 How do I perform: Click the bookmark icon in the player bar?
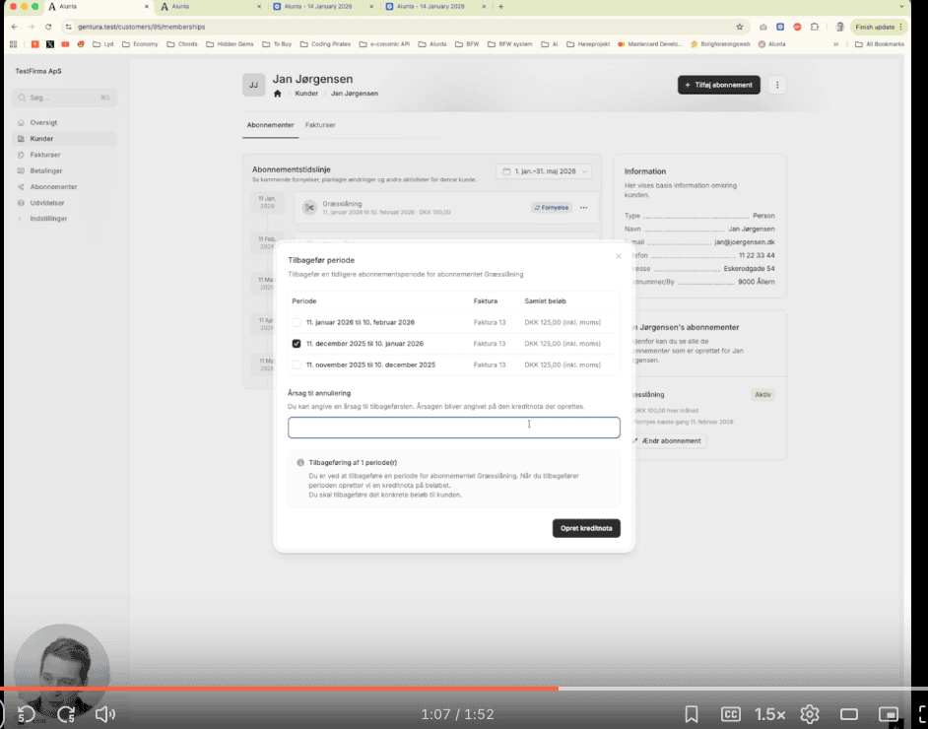692,714
